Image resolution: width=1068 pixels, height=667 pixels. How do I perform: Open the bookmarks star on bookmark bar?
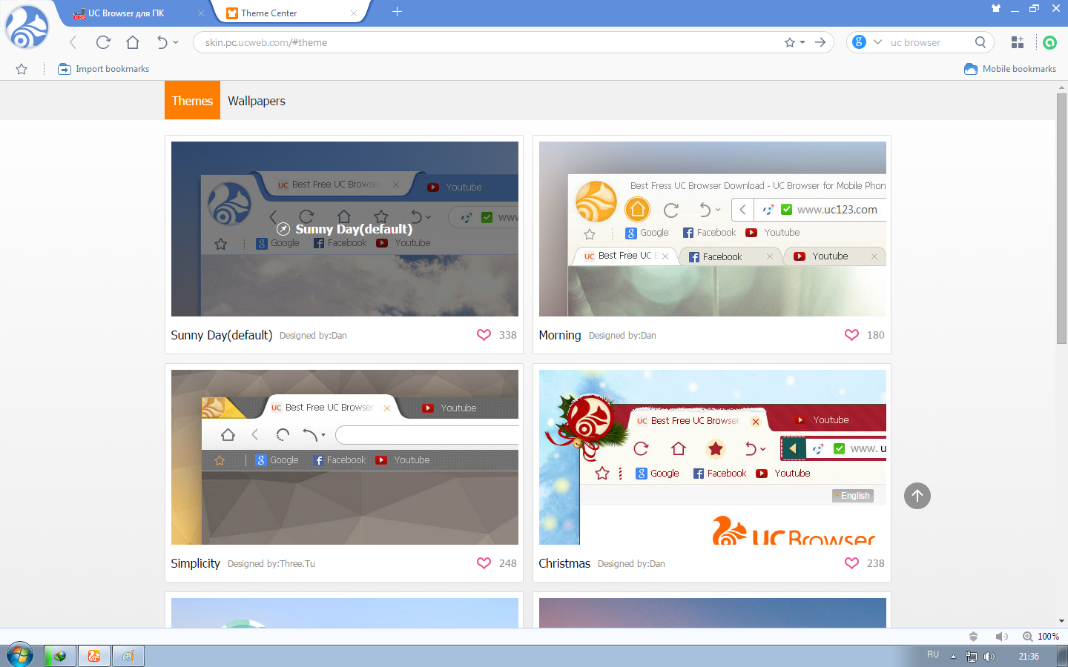point(22,69)
